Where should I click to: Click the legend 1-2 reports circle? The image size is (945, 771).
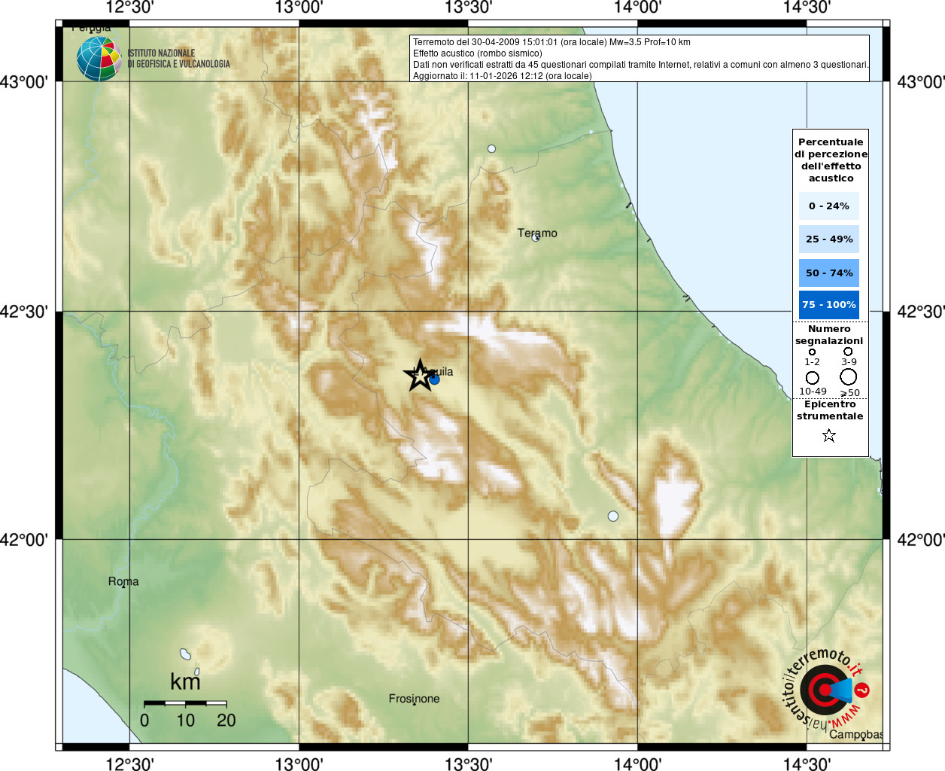812,352
